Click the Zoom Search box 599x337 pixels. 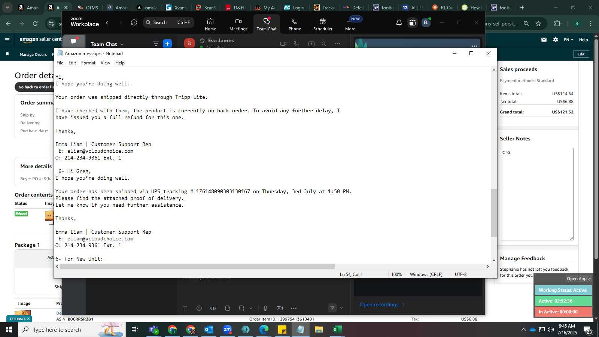tap(168, 22)
